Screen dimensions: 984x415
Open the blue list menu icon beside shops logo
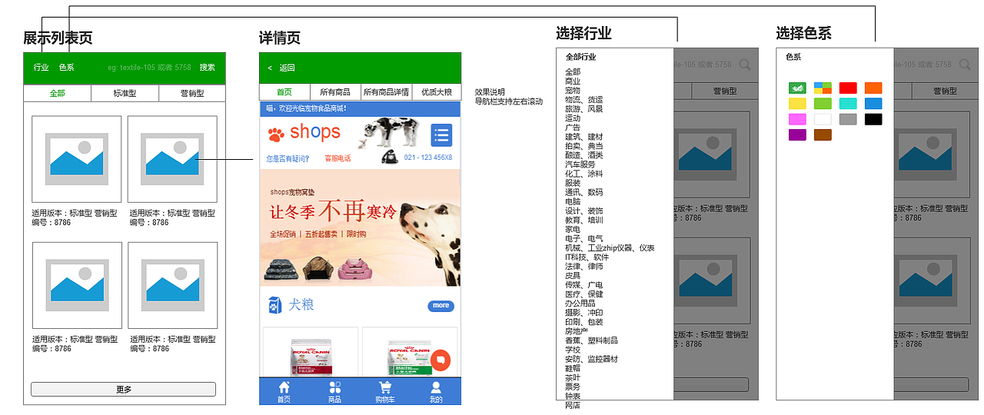point(441,135)
